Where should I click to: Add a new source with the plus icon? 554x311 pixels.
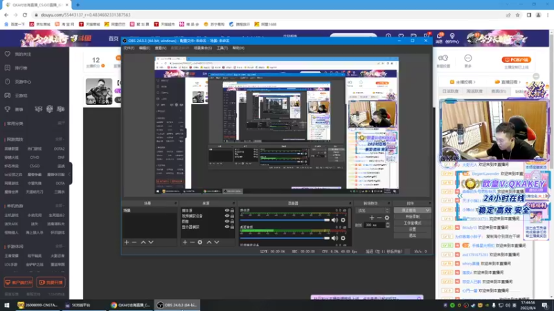(x=185, y=243)
